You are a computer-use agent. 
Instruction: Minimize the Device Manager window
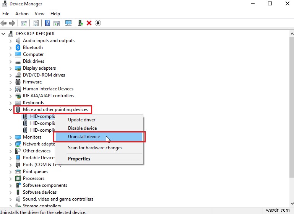coord(253,3)
